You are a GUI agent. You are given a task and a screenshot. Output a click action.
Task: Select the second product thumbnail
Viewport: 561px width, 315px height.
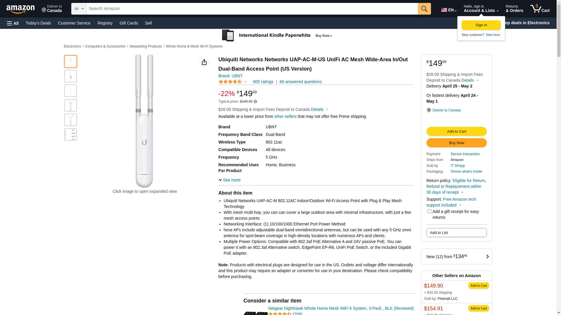[x=71, y=76]
